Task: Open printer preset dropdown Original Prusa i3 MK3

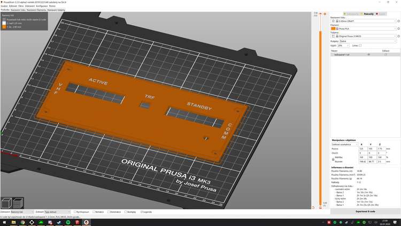Action: [x=364, y=36]
